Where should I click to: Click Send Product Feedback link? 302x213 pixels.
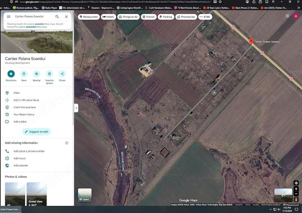[x=271, y=205]
